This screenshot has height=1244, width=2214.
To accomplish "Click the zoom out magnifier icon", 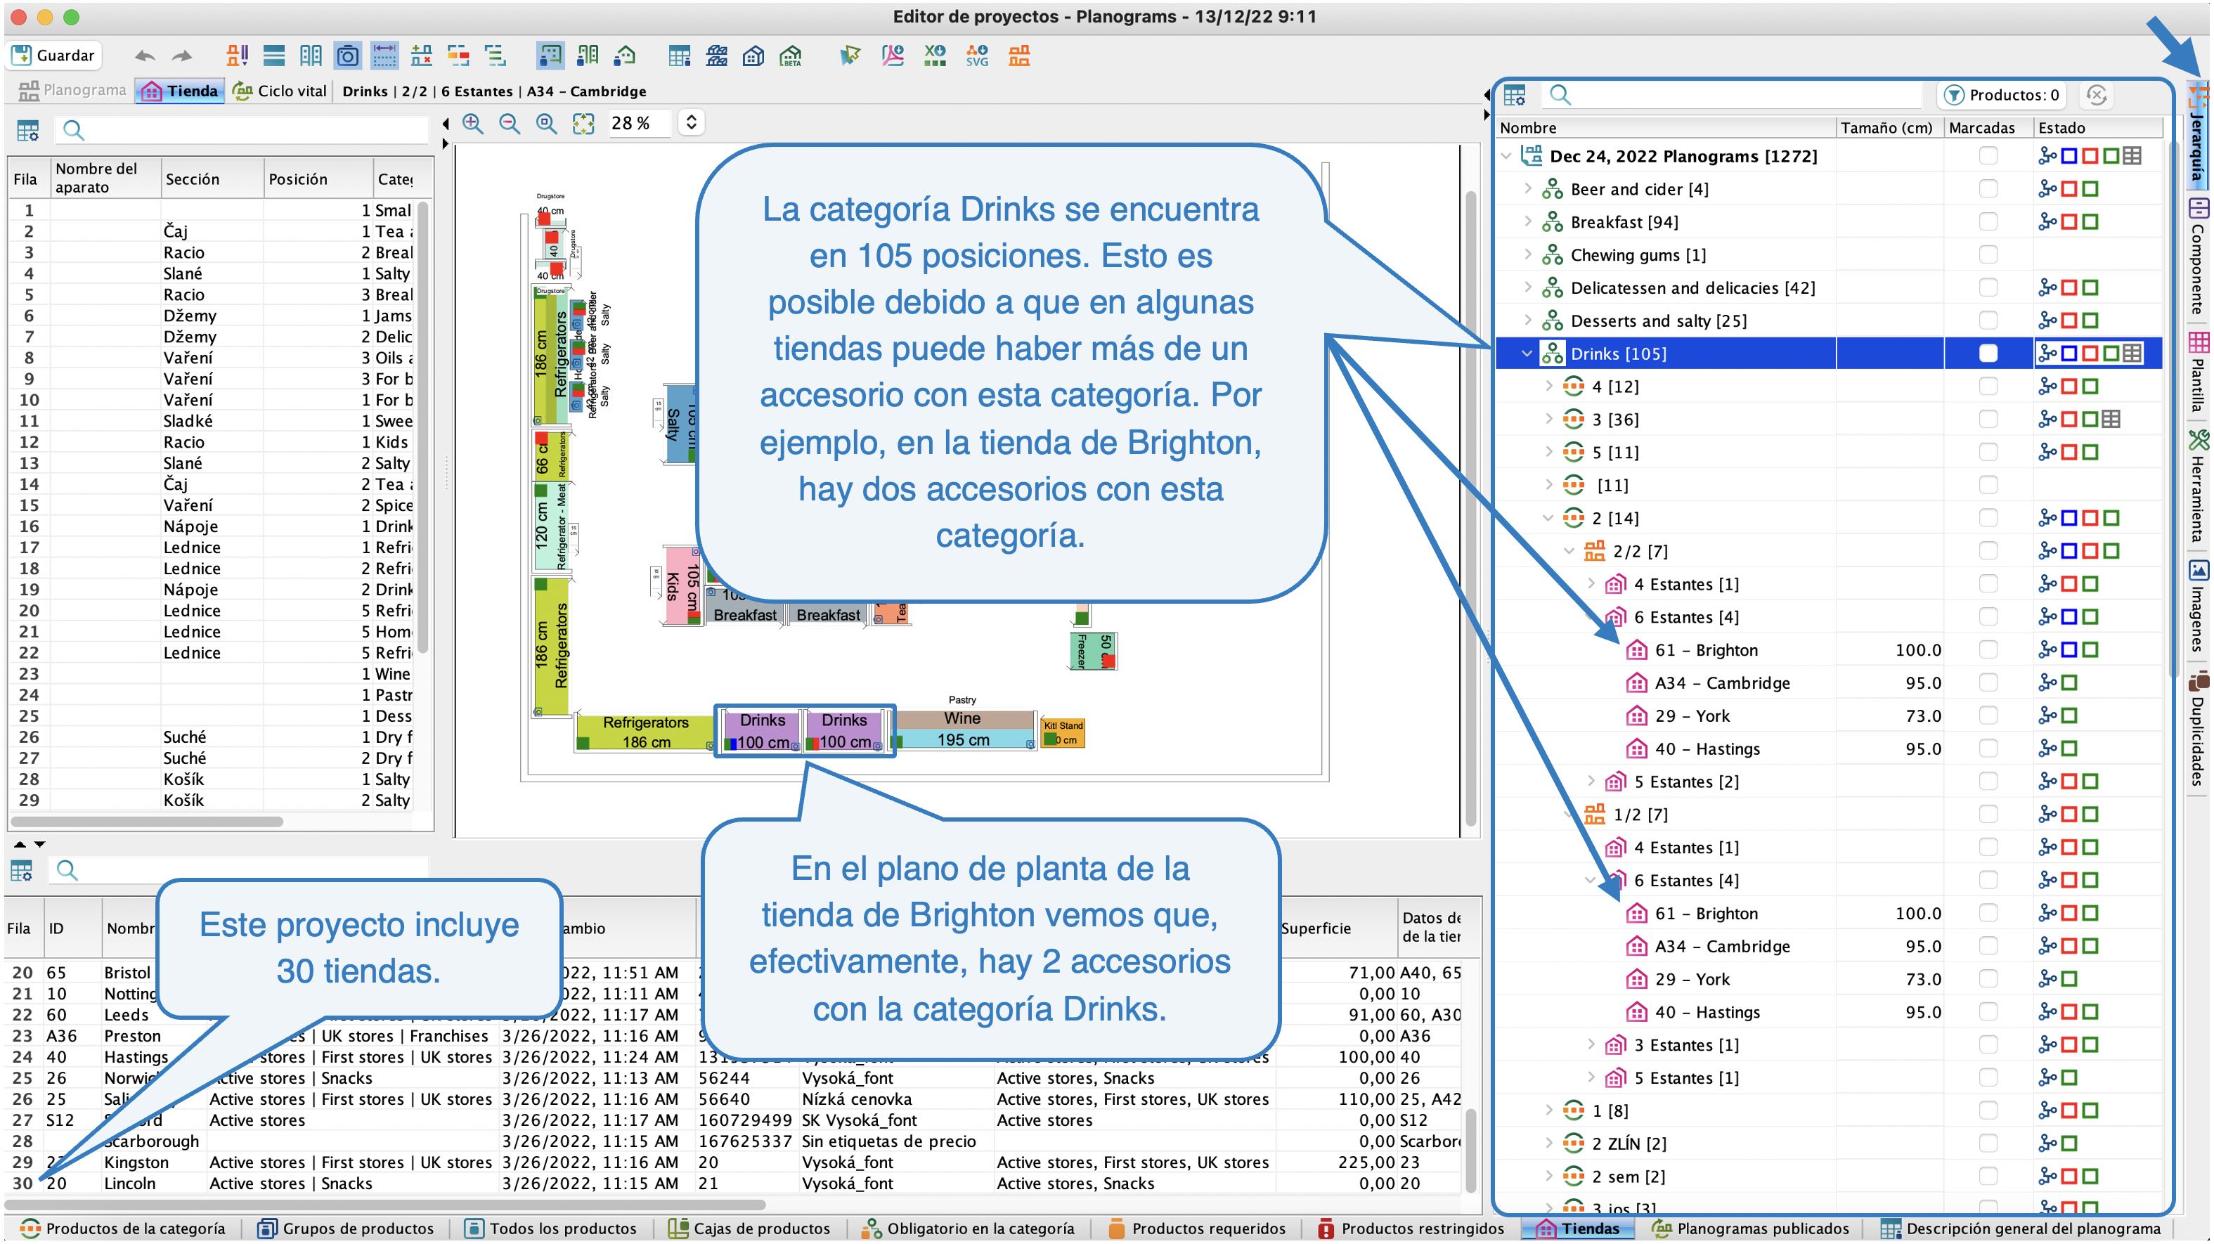I will [x=510, y=124].
